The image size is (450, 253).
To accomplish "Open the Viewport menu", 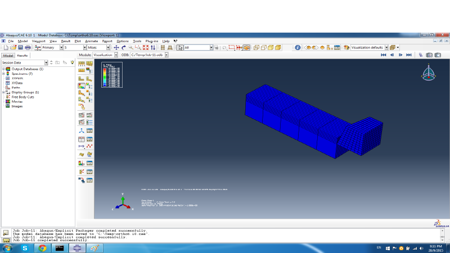I will point(38,41).
